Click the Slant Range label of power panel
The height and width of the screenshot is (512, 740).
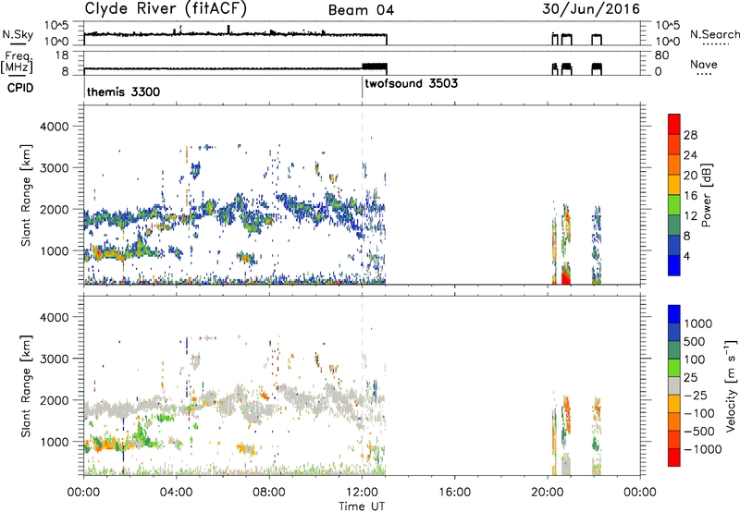click(26, 195)
